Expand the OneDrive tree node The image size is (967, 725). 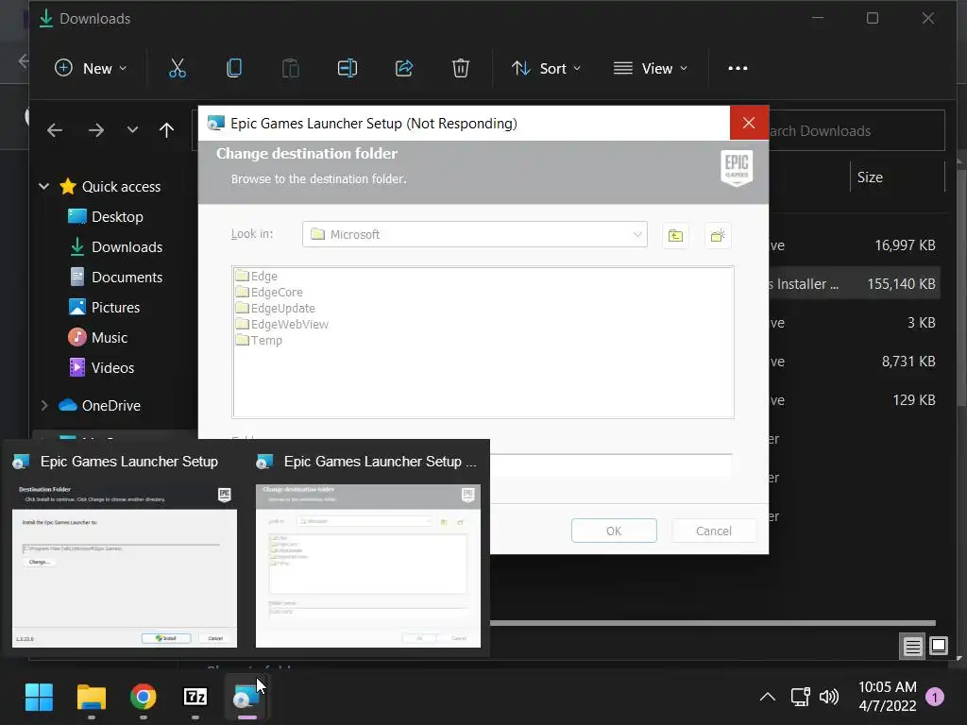coord(43,406)
